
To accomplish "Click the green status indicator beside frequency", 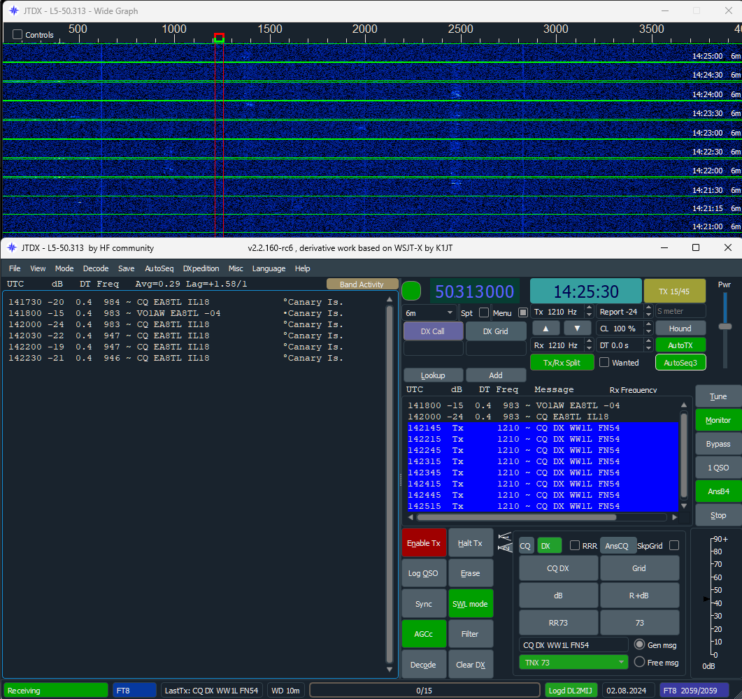I will click(411, 291).
